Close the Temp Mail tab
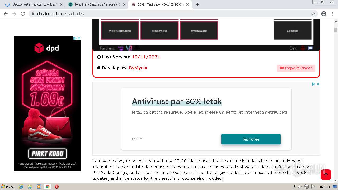The image size is (338, 190). coord(124,4)
